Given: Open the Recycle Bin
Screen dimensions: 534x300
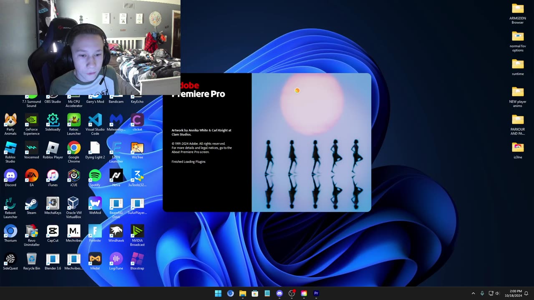Looking at the screenshot, I should pyautogui.click(x=31, y=261).
